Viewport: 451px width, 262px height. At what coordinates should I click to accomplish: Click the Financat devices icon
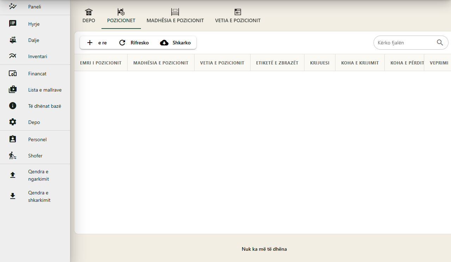(x=13, y=74)
